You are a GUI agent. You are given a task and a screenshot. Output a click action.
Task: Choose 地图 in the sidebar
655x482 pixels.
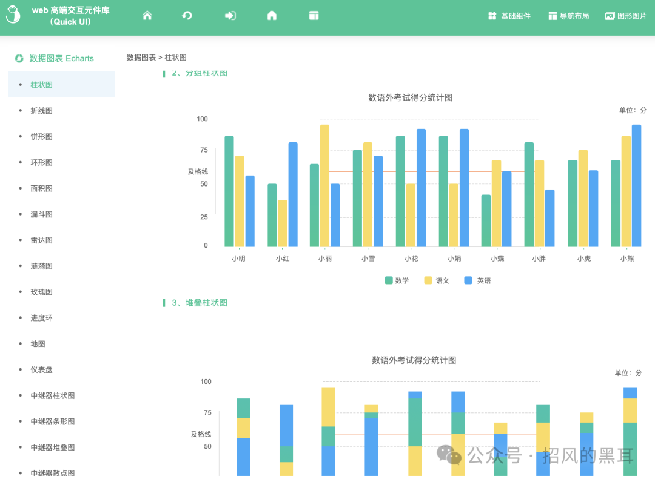38,343
